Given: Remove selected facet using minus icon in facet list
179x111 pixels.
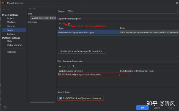Looking at the screenshot, I should [x=34, y=9].
